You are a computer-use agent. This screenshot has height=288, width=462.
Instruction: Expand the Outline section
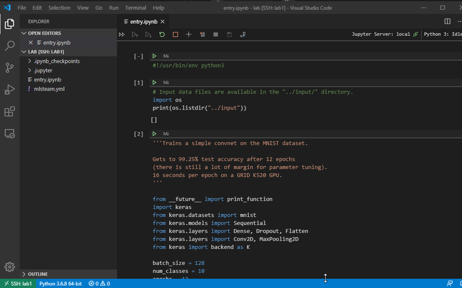click(x=68, y=274)
